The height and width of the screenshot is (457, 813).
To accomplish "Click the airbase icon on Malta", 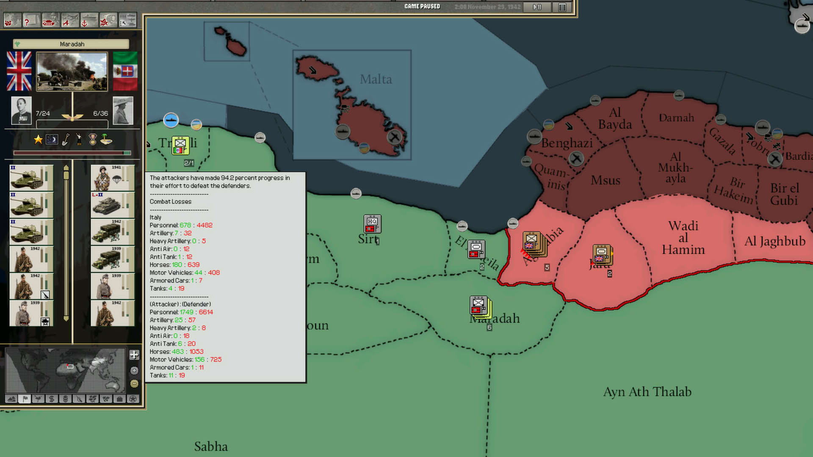I will point(394,137).
